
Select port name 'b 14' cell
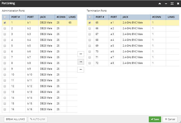(x=32, y=98)
